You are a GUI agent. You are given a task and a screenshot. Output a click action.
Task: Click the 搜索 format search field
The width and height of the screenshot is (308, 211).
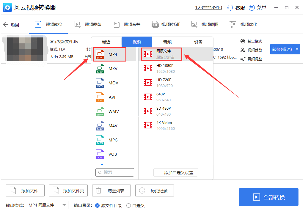coord(115,172)
